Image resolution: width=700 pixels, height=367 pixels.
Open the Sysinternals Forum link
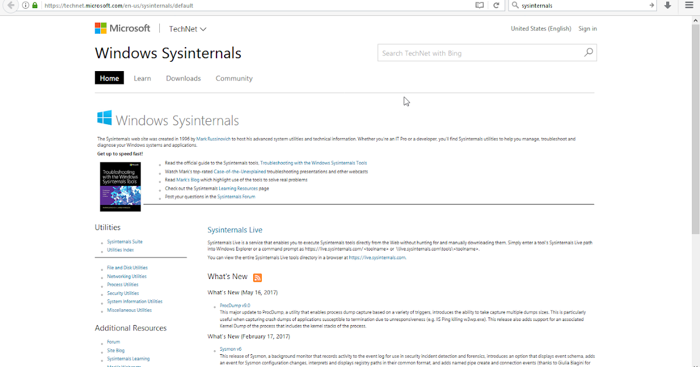236,197
